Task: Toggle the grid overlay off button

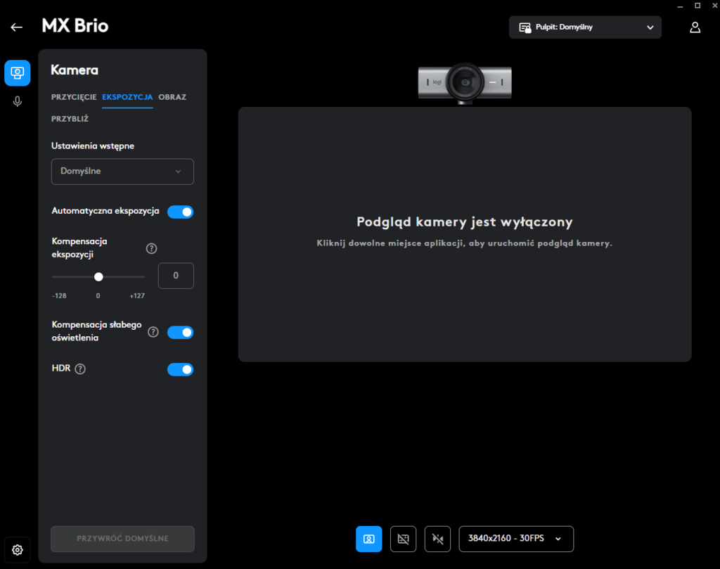Action: pyautogui.click(x=403, y=539)
